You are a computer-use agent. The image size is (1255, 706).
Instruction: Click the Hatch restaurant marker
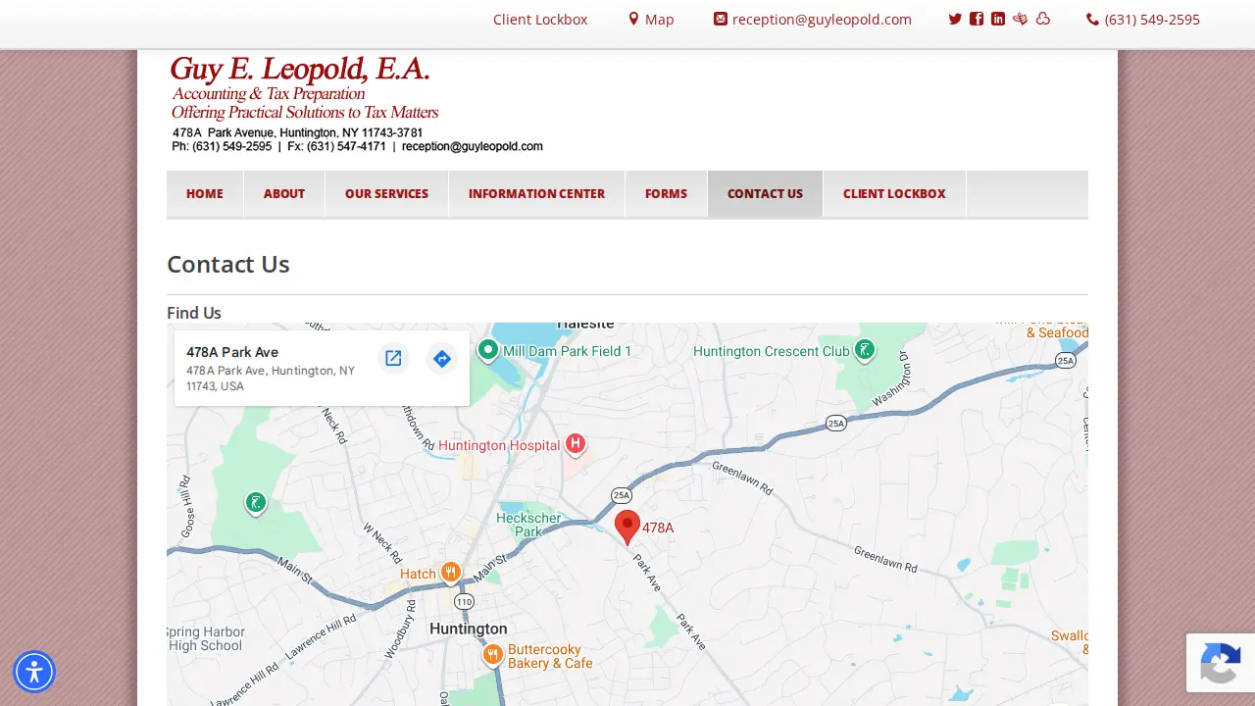[x=450, y=573]
